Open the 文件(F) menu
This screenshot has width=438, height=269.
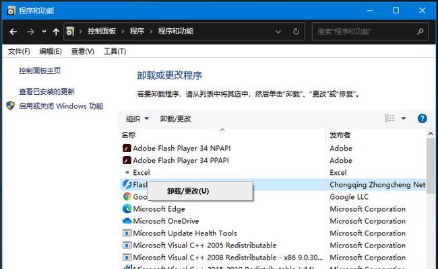tap(19, 51)
